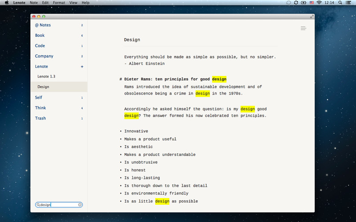Screen dimensions: 356x222
Task: Click 'Makes a product understandable' bullet
Action: click(x=160, y=155)
